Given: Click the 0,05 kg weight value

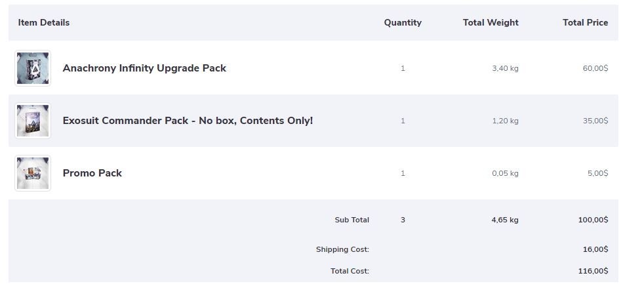Looking at the screenshot, I should click(x=505, y=173).
